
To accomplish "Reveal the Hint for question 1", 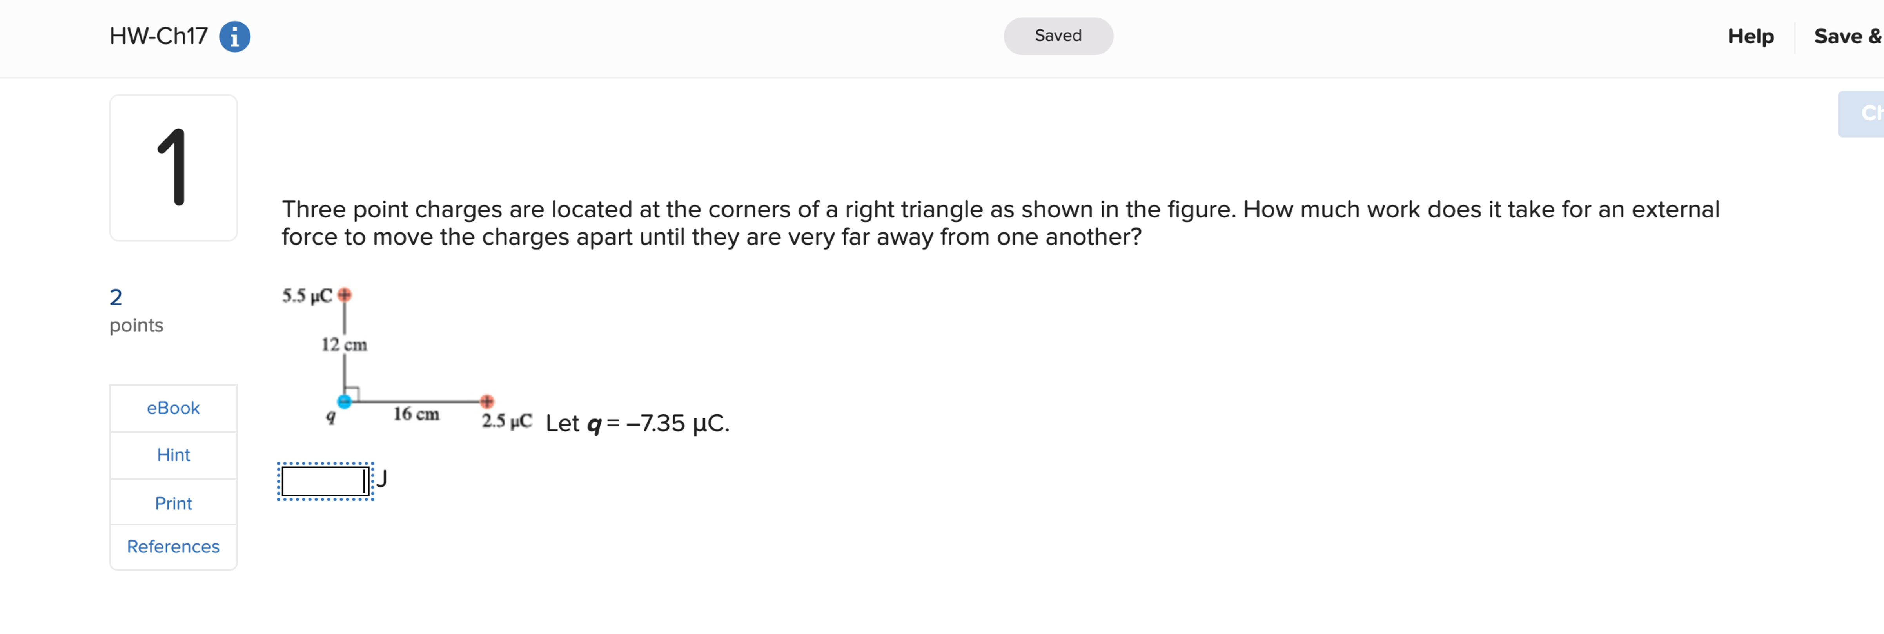I will click(172, 455).
